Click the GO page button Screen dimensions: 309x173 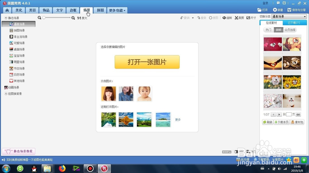tap(298, 115)
